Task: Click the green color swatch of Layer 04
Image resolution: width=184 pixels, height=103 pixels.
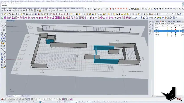Action: (175, 34)
